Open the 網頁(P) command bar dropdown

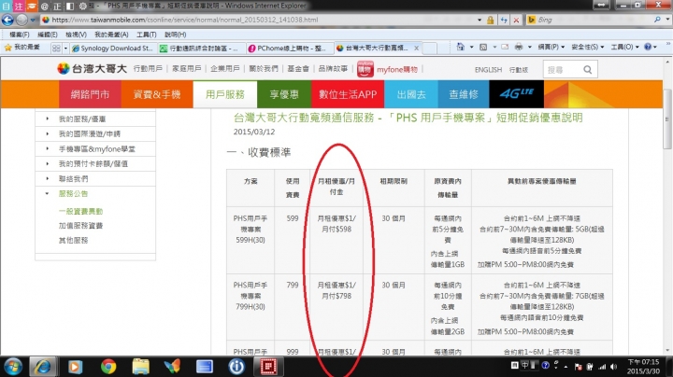click(x=551, y=47)
